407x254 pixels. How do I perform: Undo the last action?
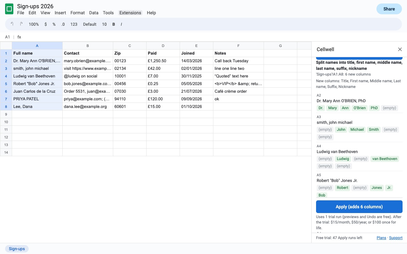pyautogui.click(x=12, y=24)
